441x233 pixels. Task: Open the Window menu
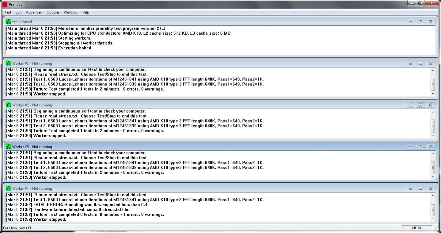pyautogui.click(x=70, y=12)
